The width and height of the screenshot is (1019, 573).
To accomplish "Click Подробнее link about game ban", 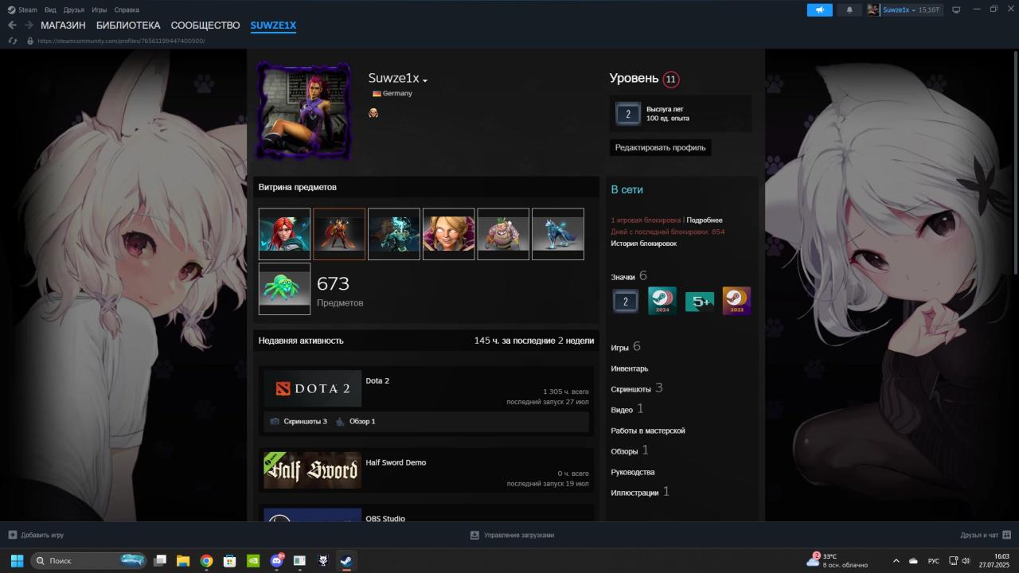I will (705, 220).
